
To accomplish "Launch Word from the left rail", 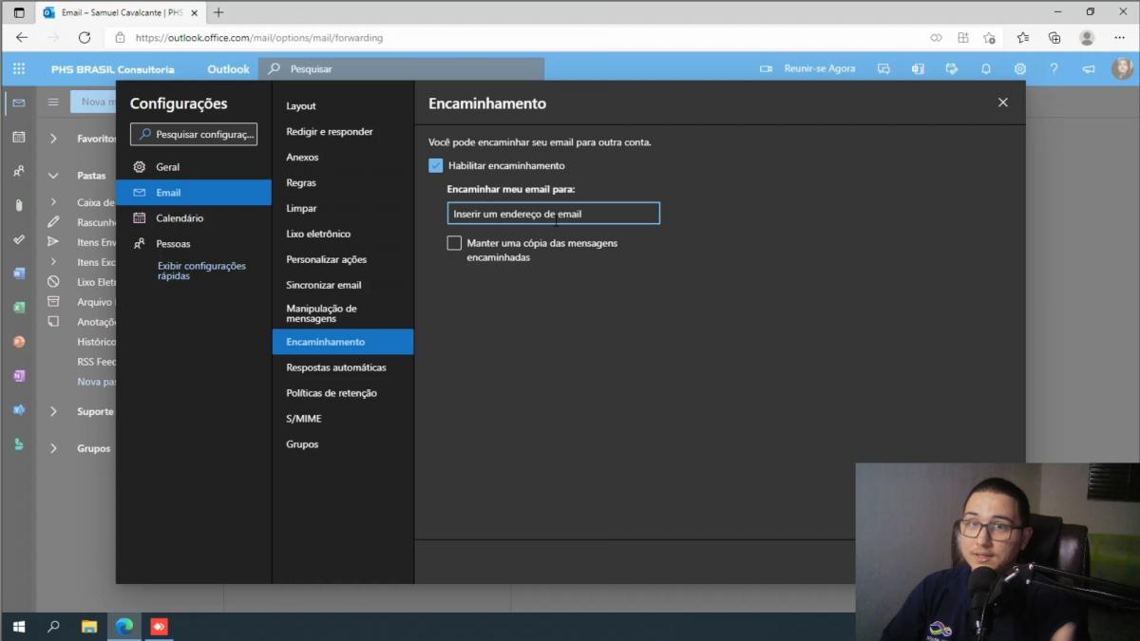I will [19, 273].
